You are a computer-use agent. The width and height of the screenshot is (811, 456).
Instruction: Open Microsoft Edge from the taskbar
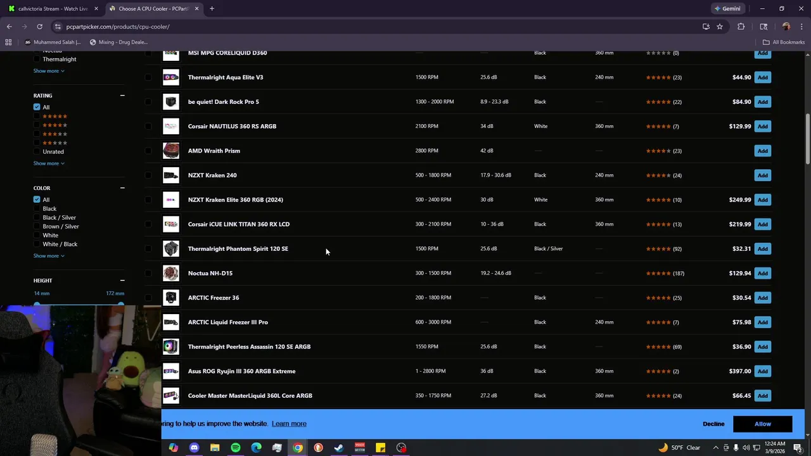[x=256, y=448]
